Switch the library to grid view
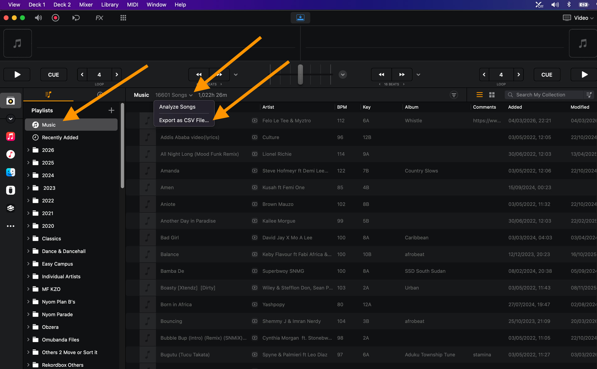597x369 pixels. (492, 95)
